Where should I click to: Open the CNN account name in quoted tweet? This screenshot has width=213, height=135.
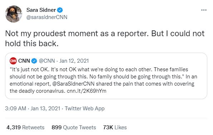click(x=24, y=61)
